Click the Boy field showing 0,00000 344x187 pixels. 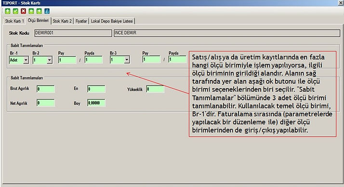pyautogui.click(x=96, y=103)
